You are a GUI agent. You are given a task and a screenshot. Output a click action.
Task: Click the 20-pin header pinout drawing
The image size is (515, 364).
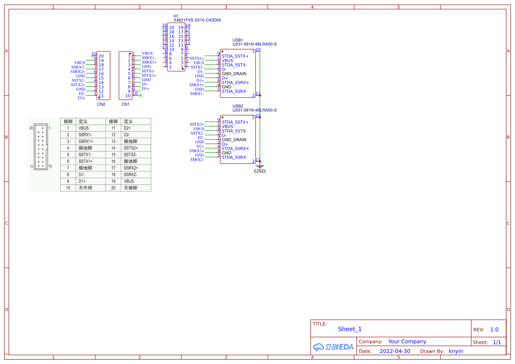click(41, 147)
